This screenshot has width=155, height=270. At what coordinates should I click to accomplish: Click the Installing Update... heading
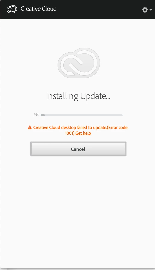(x=78, y=96)
